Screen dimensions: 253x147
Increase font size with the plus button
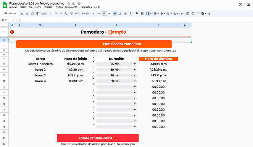pos(109,13)
